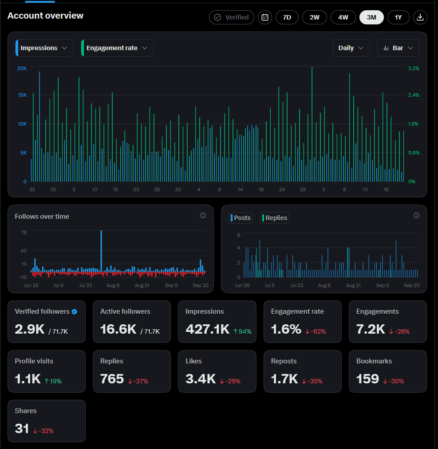
Task: Toggle the Replies series in the chart
Action: pyautogui.click(x=274, y=218)
